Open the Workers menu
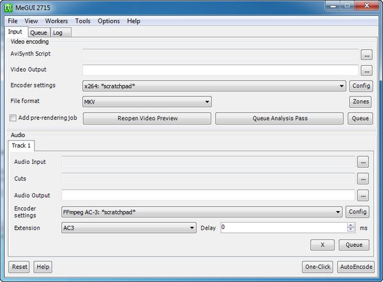The height and width of the screenshot is (282, 383). 56,21
